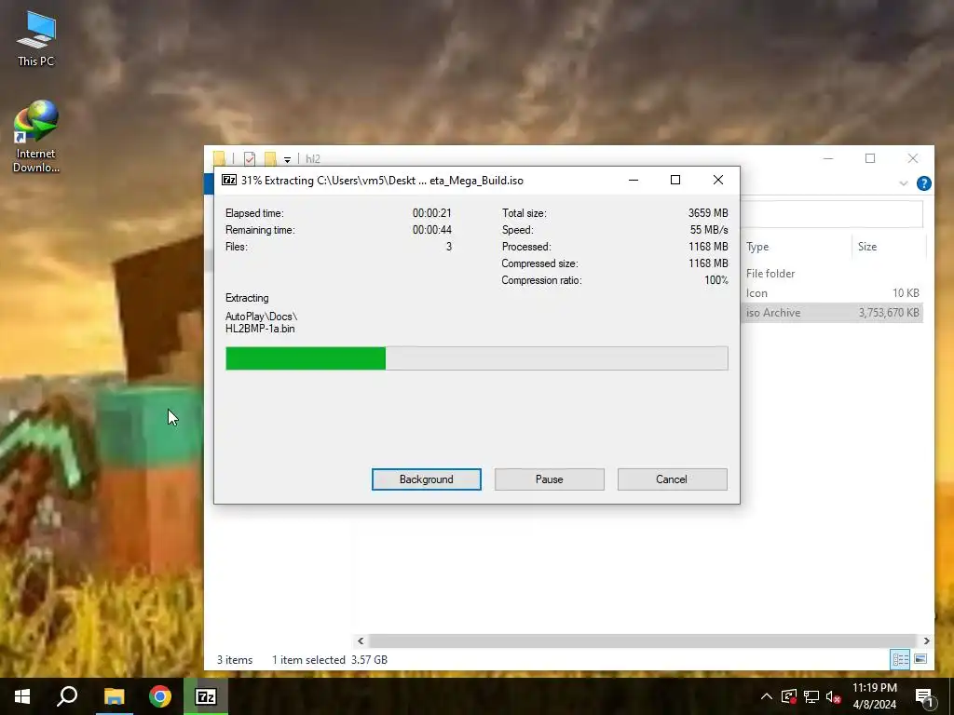Maximize the hl2 Explorer window
This screenshot has width=954, height=715.
(x=870, y=158)
